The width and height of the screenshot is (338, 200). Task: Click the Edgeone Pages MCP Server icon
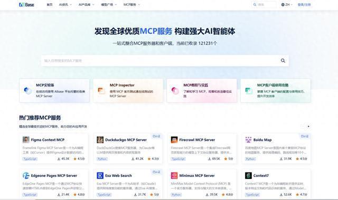click(26, 175)
